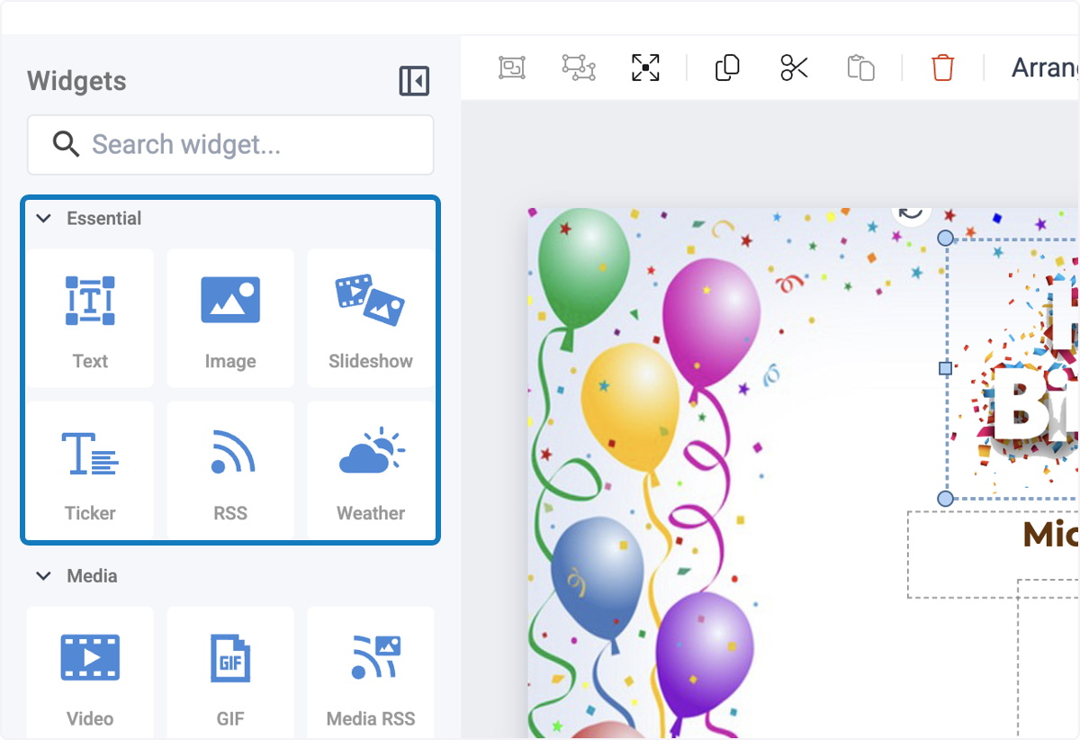
Task: Select the Image widget
Action: click(x=230, y=319)
